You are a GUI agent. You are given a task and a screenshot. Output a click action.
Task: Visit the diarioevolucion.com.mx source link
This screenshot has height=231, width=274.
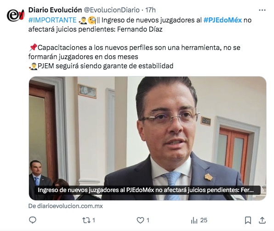(66, 206)
